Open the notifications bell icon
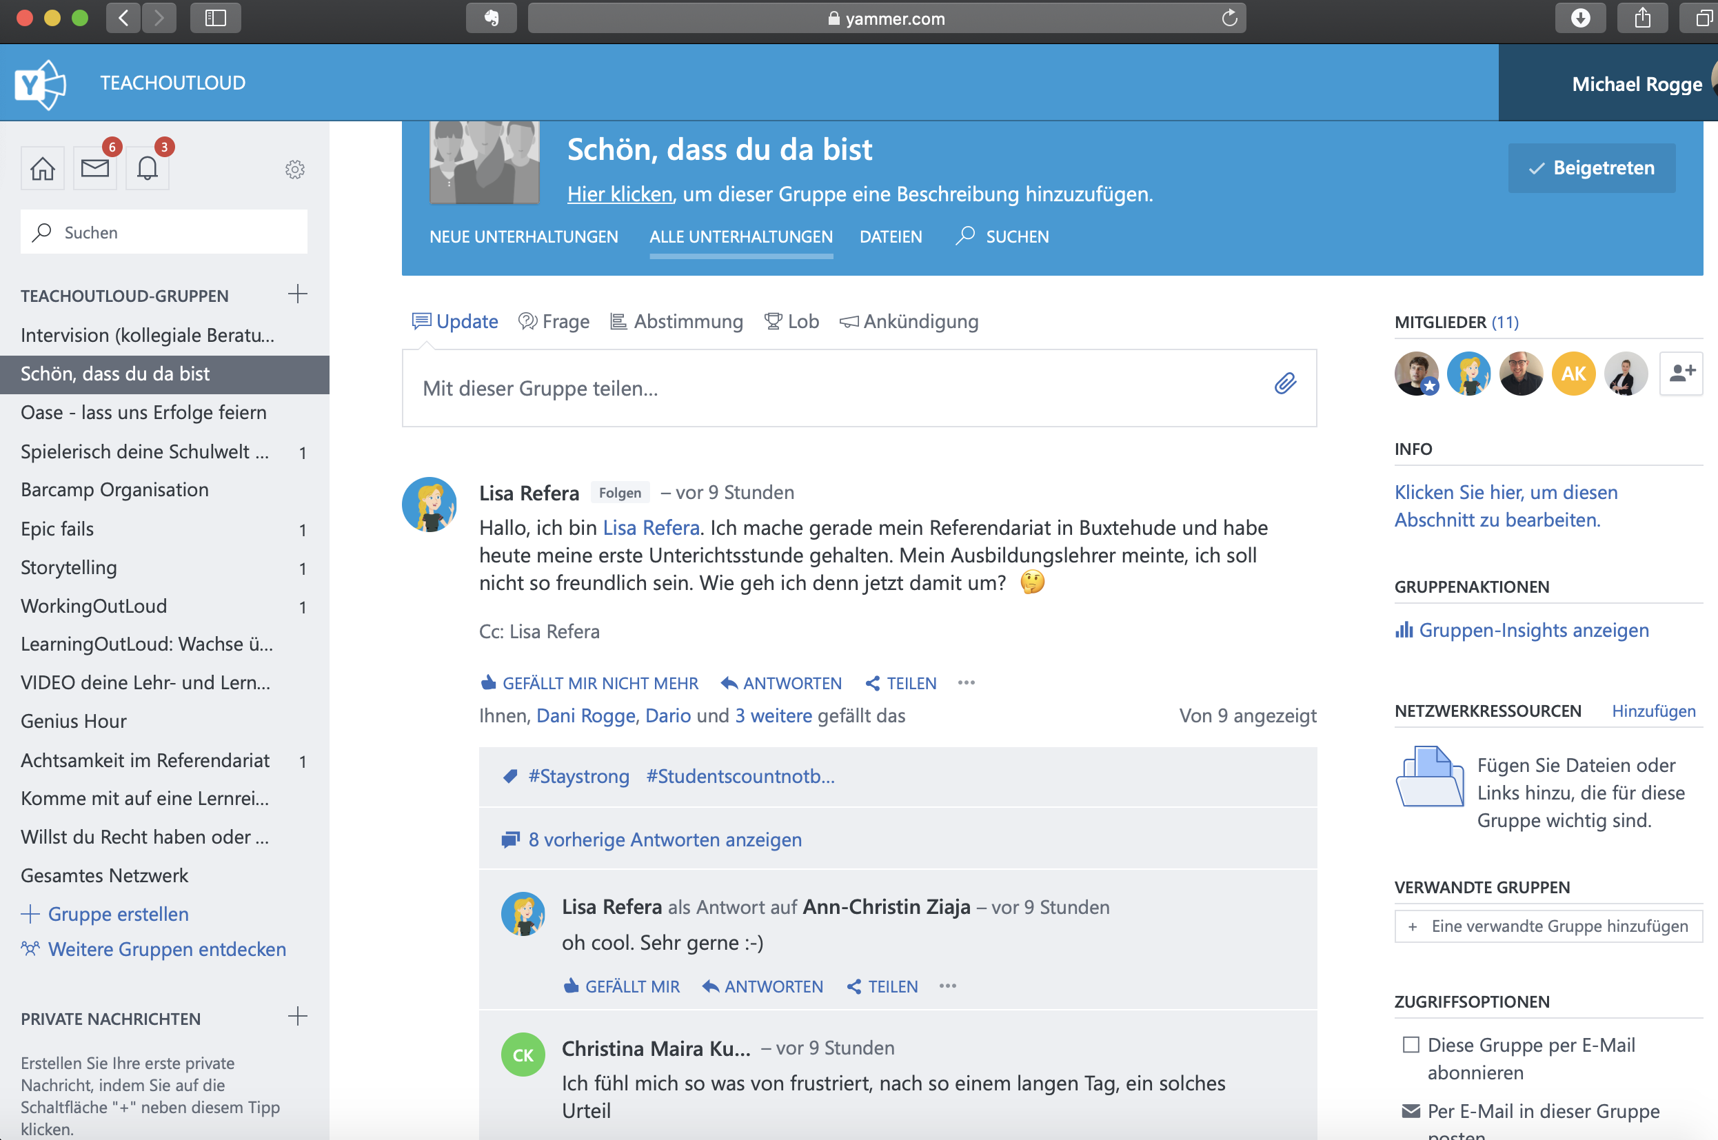 pyautogui.click(x=147, y=169)
